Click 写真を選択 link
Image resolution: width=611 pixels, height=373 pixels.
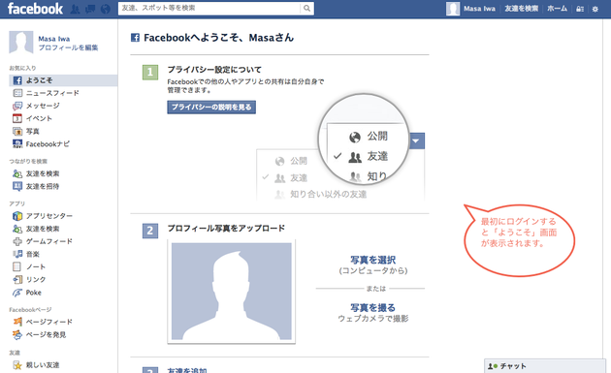point(373,260)
